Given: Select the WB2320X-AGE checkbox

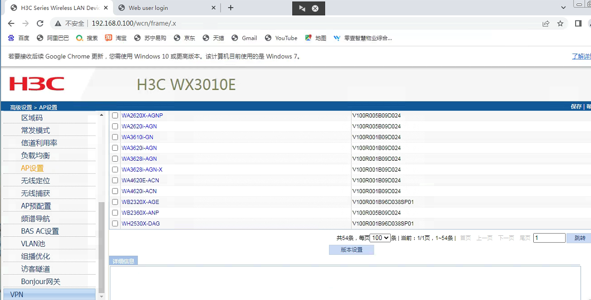Looking at the screenshot, I should [x=115, y=202].
